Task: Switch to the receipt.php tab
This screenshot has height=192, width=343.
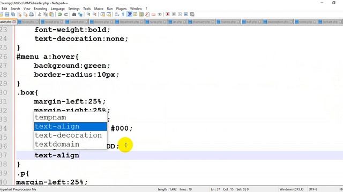Action: (52, 22)
